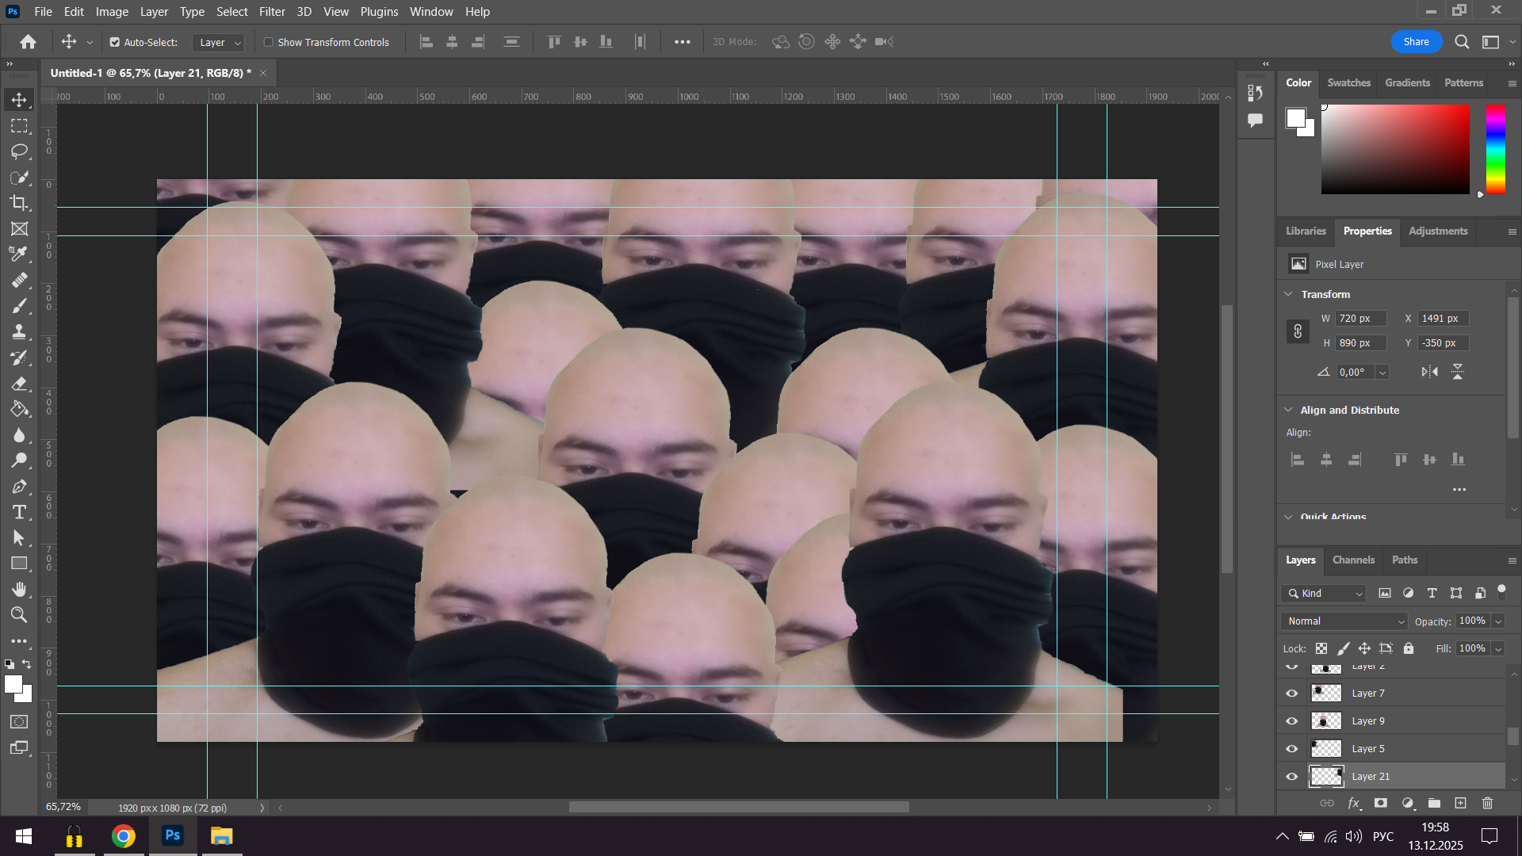Click the blue Share button
The image size is (1522, 856).
[x=1416, y=42]
